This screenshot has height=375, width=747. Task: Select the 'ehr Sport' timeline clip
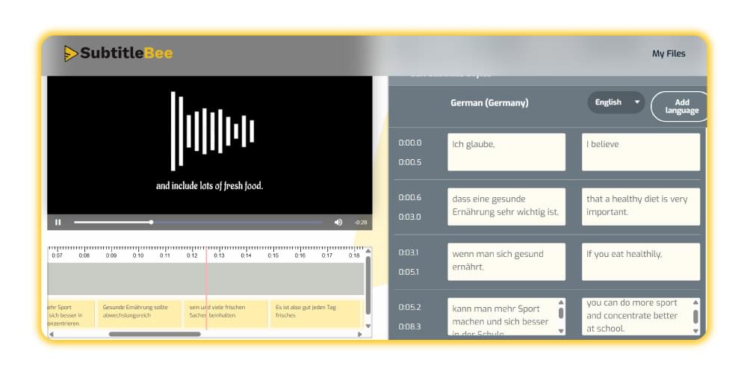(71, 314)
